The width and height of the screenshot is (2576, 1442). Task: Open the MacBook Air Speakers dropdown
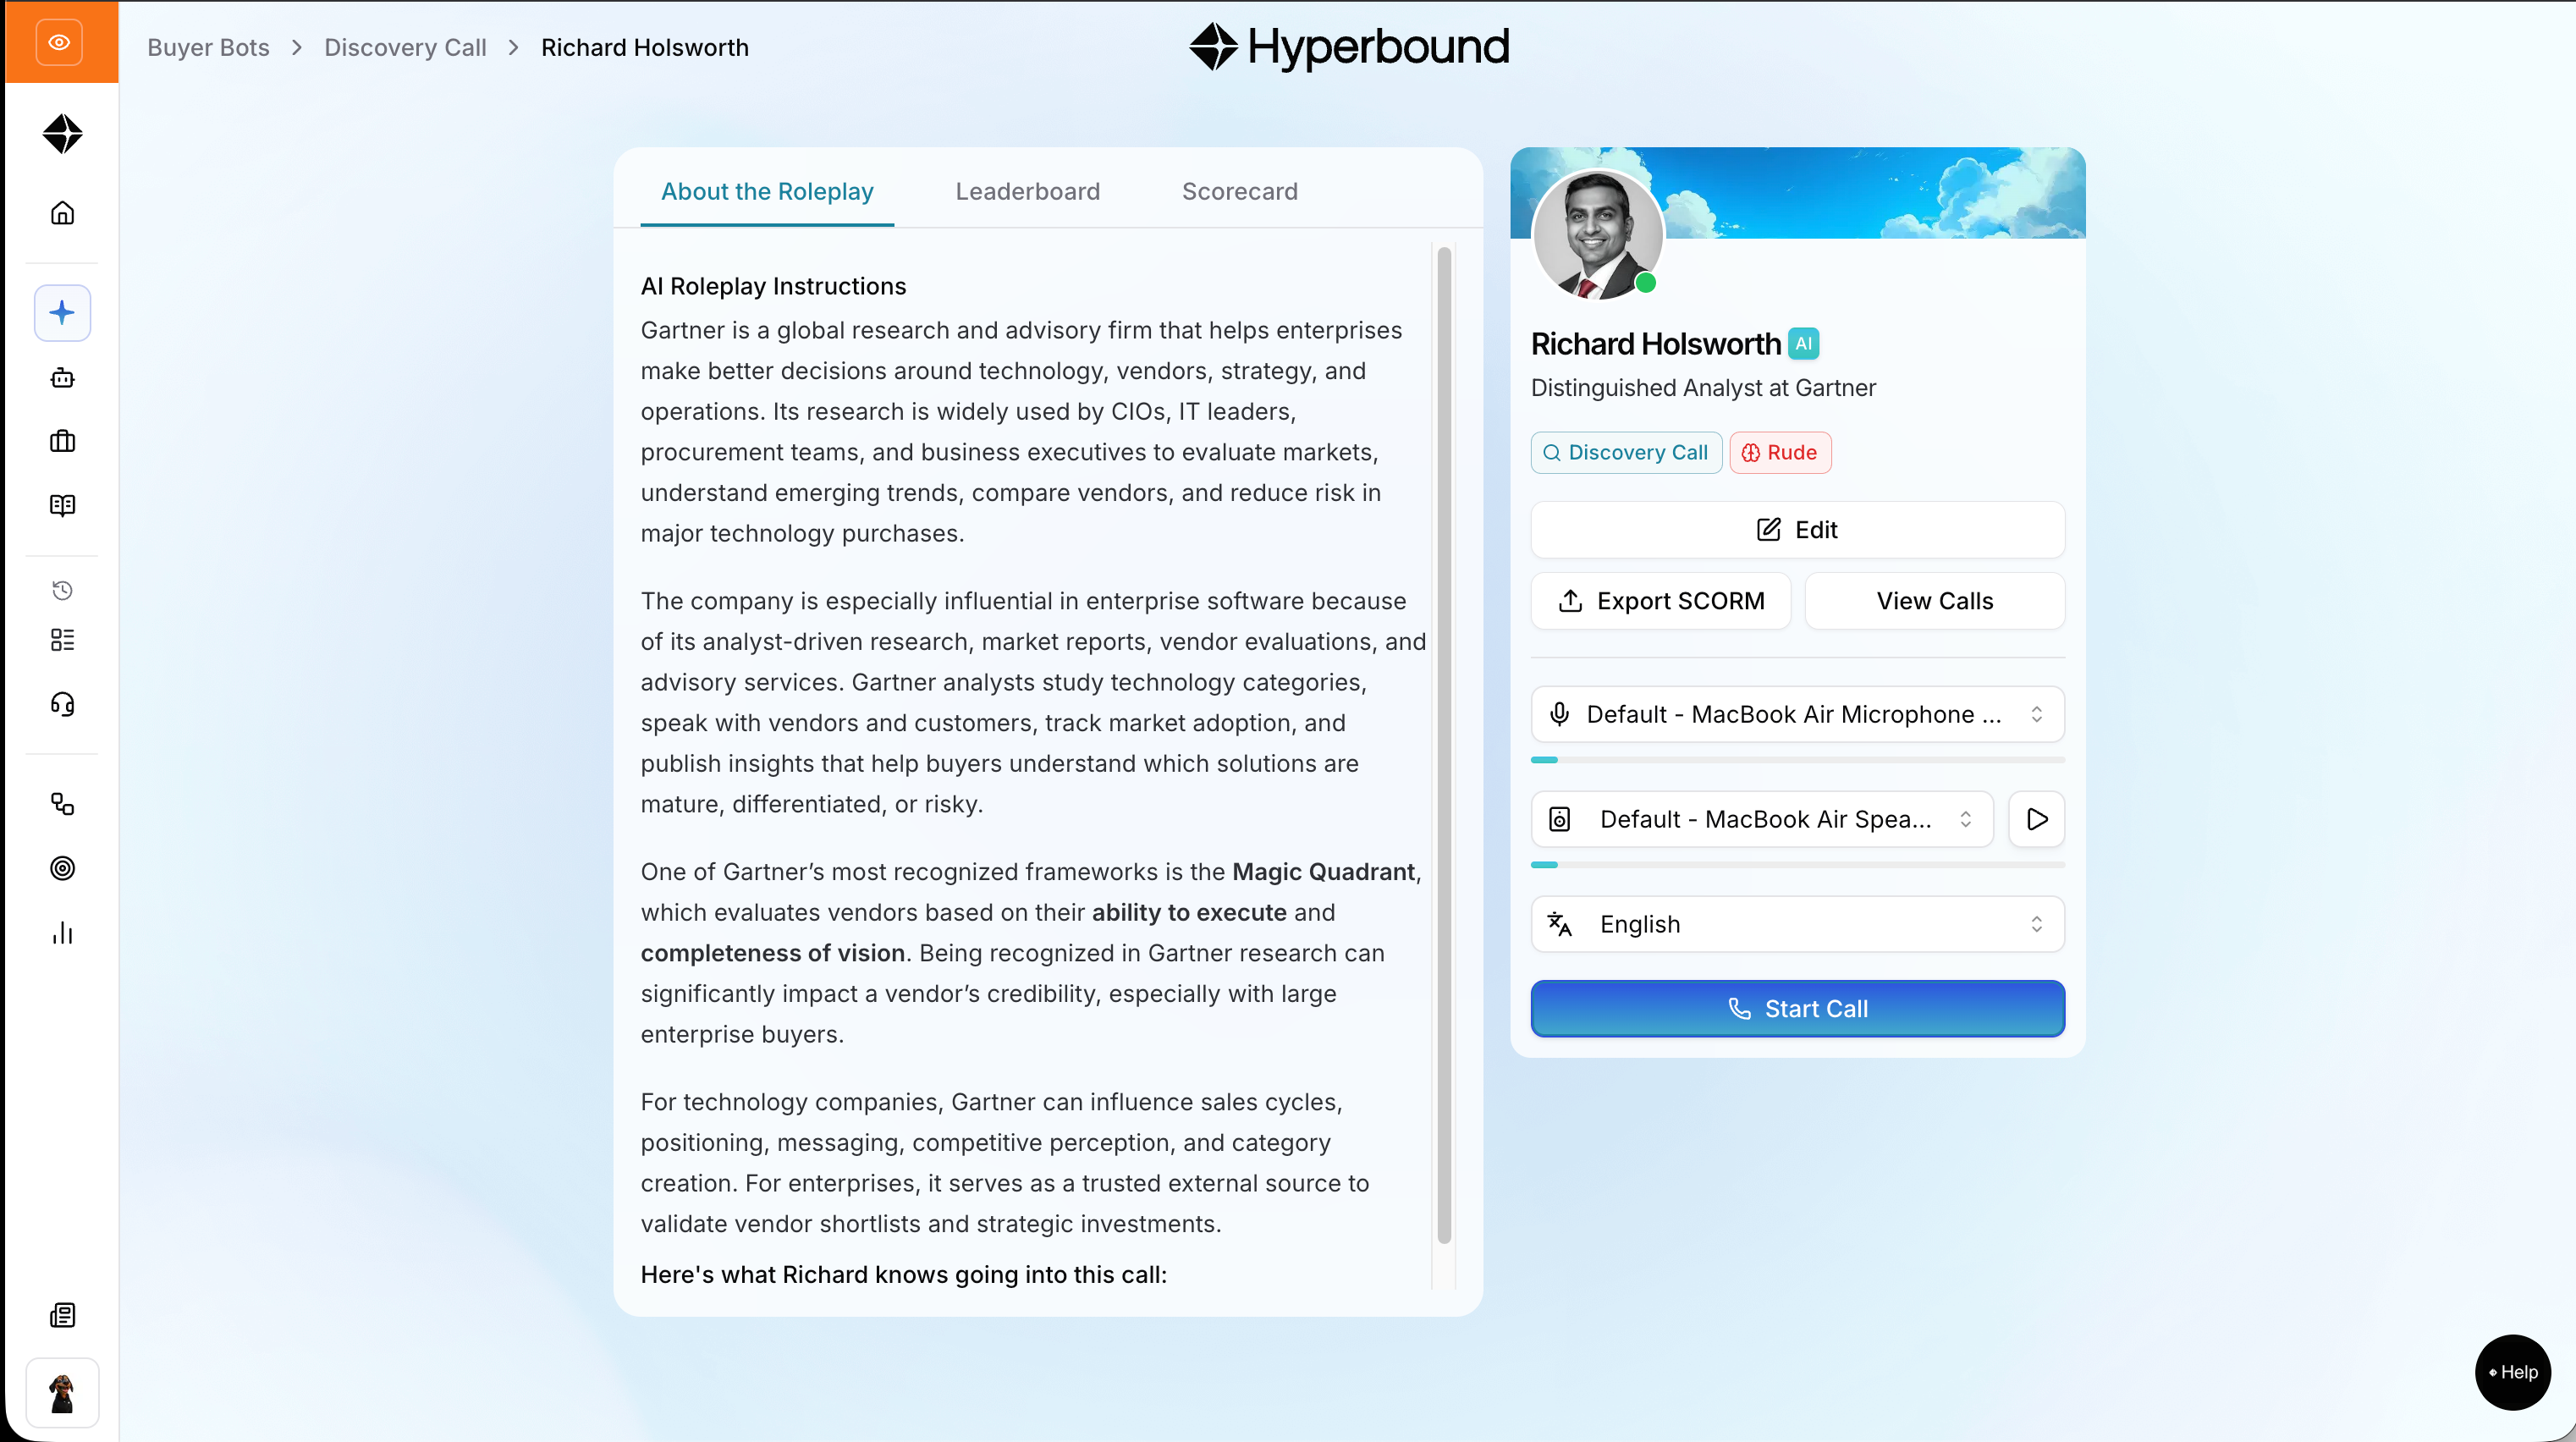tap(1762, 820)
